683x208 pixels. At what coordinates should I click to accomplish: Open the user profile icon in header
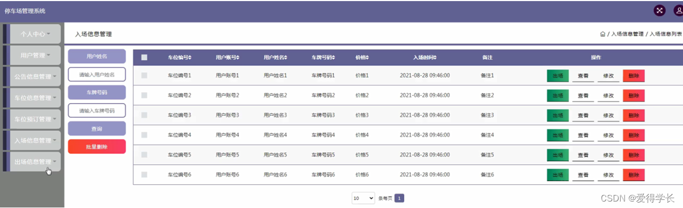[678, 10]
